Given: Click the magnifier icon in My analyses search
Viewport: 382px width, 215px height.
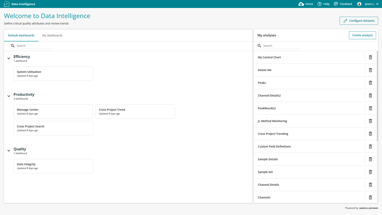Looking at the screenshot, I should [259, 46].
